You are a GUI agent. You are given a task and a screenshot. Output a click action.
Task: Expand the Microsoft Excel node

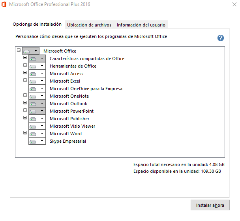(x=25, y=80)
